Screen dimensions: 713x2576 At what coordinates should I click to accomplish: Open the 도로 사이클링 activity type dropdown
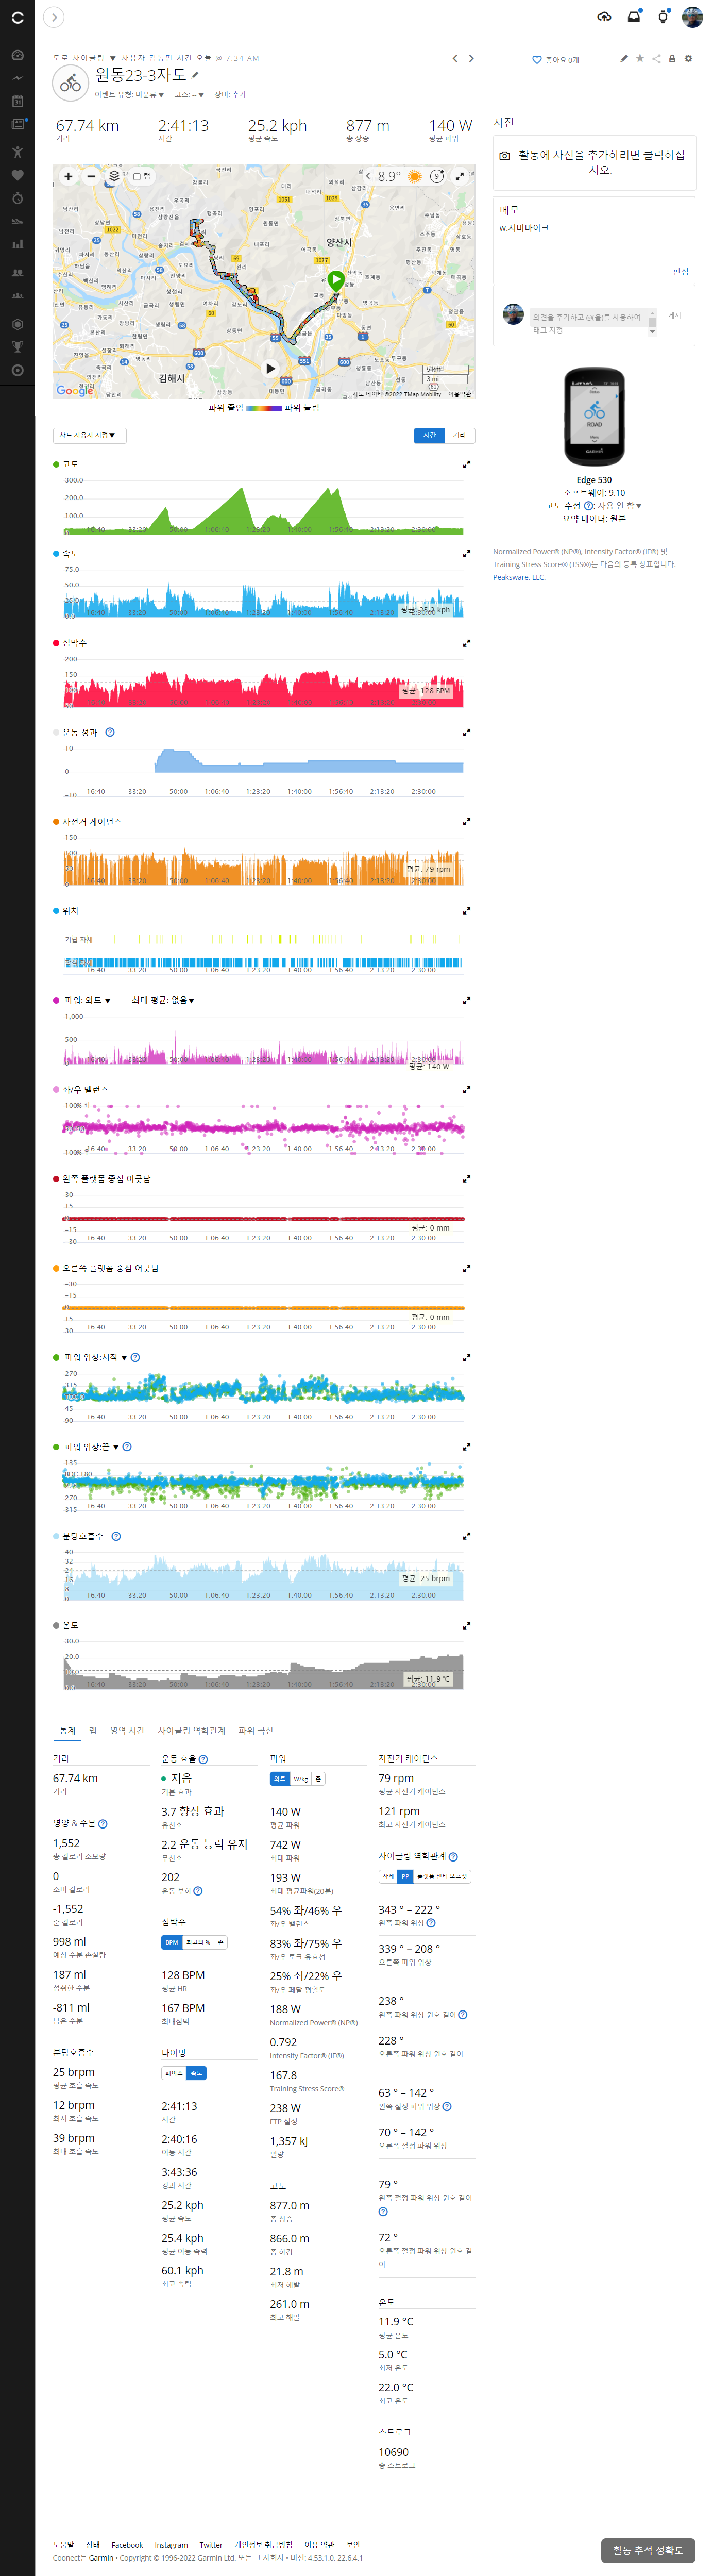pos(84,58)
